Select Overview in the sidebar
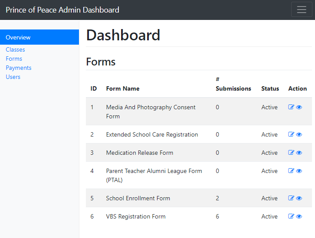The height and width of the screenshot is (238, 315). pyautogui.click(x=18, y=37)
